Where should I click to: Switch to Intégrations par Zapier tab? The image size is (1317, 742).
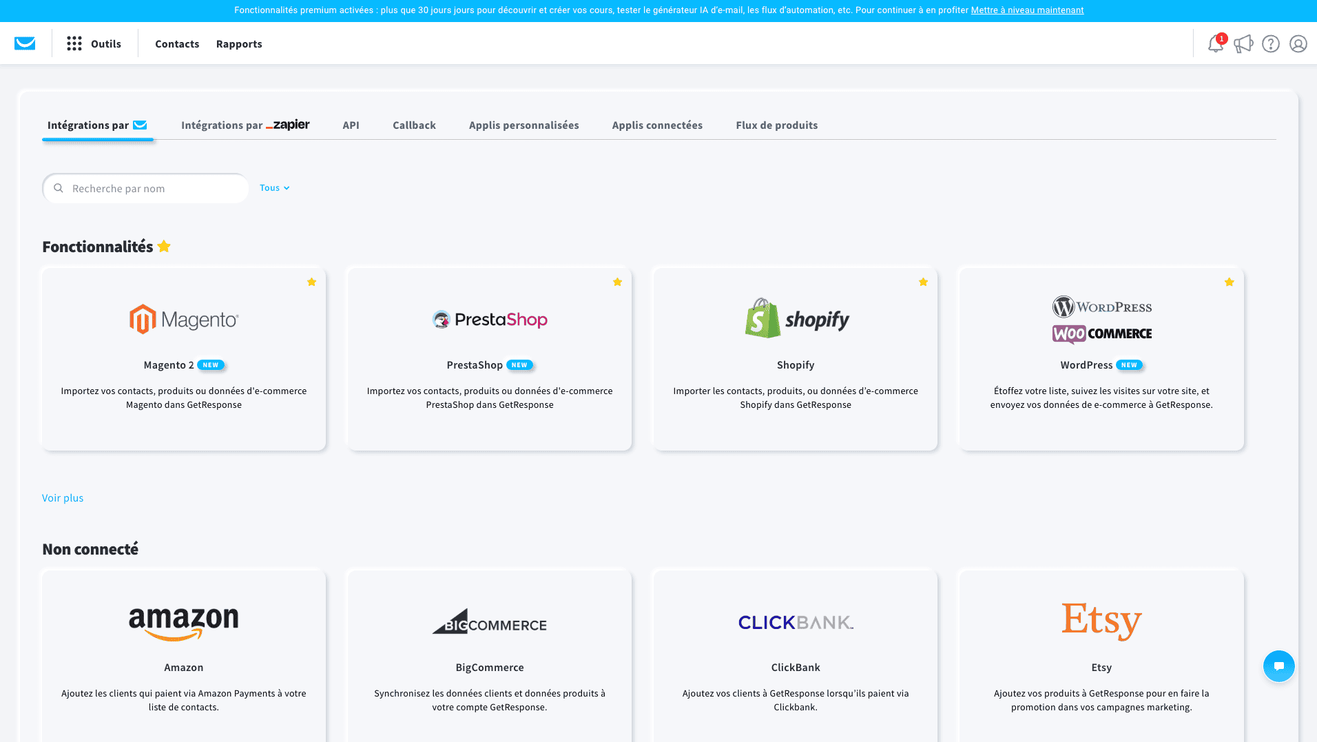point(245,125)
